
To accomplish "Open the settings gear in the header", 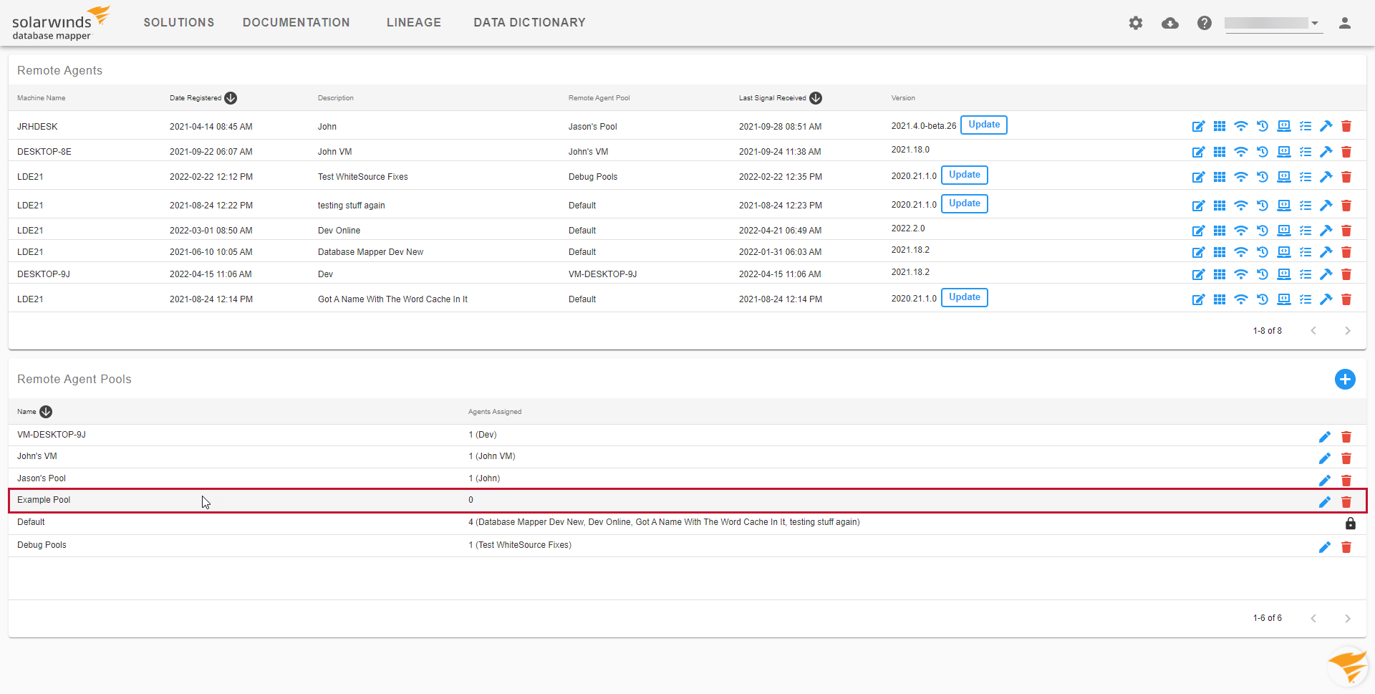I will tap(1136, 23).
